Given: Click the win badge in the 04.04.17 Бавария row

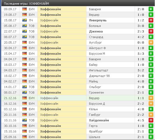Looking at the screenshot, I should pos(151,59).
